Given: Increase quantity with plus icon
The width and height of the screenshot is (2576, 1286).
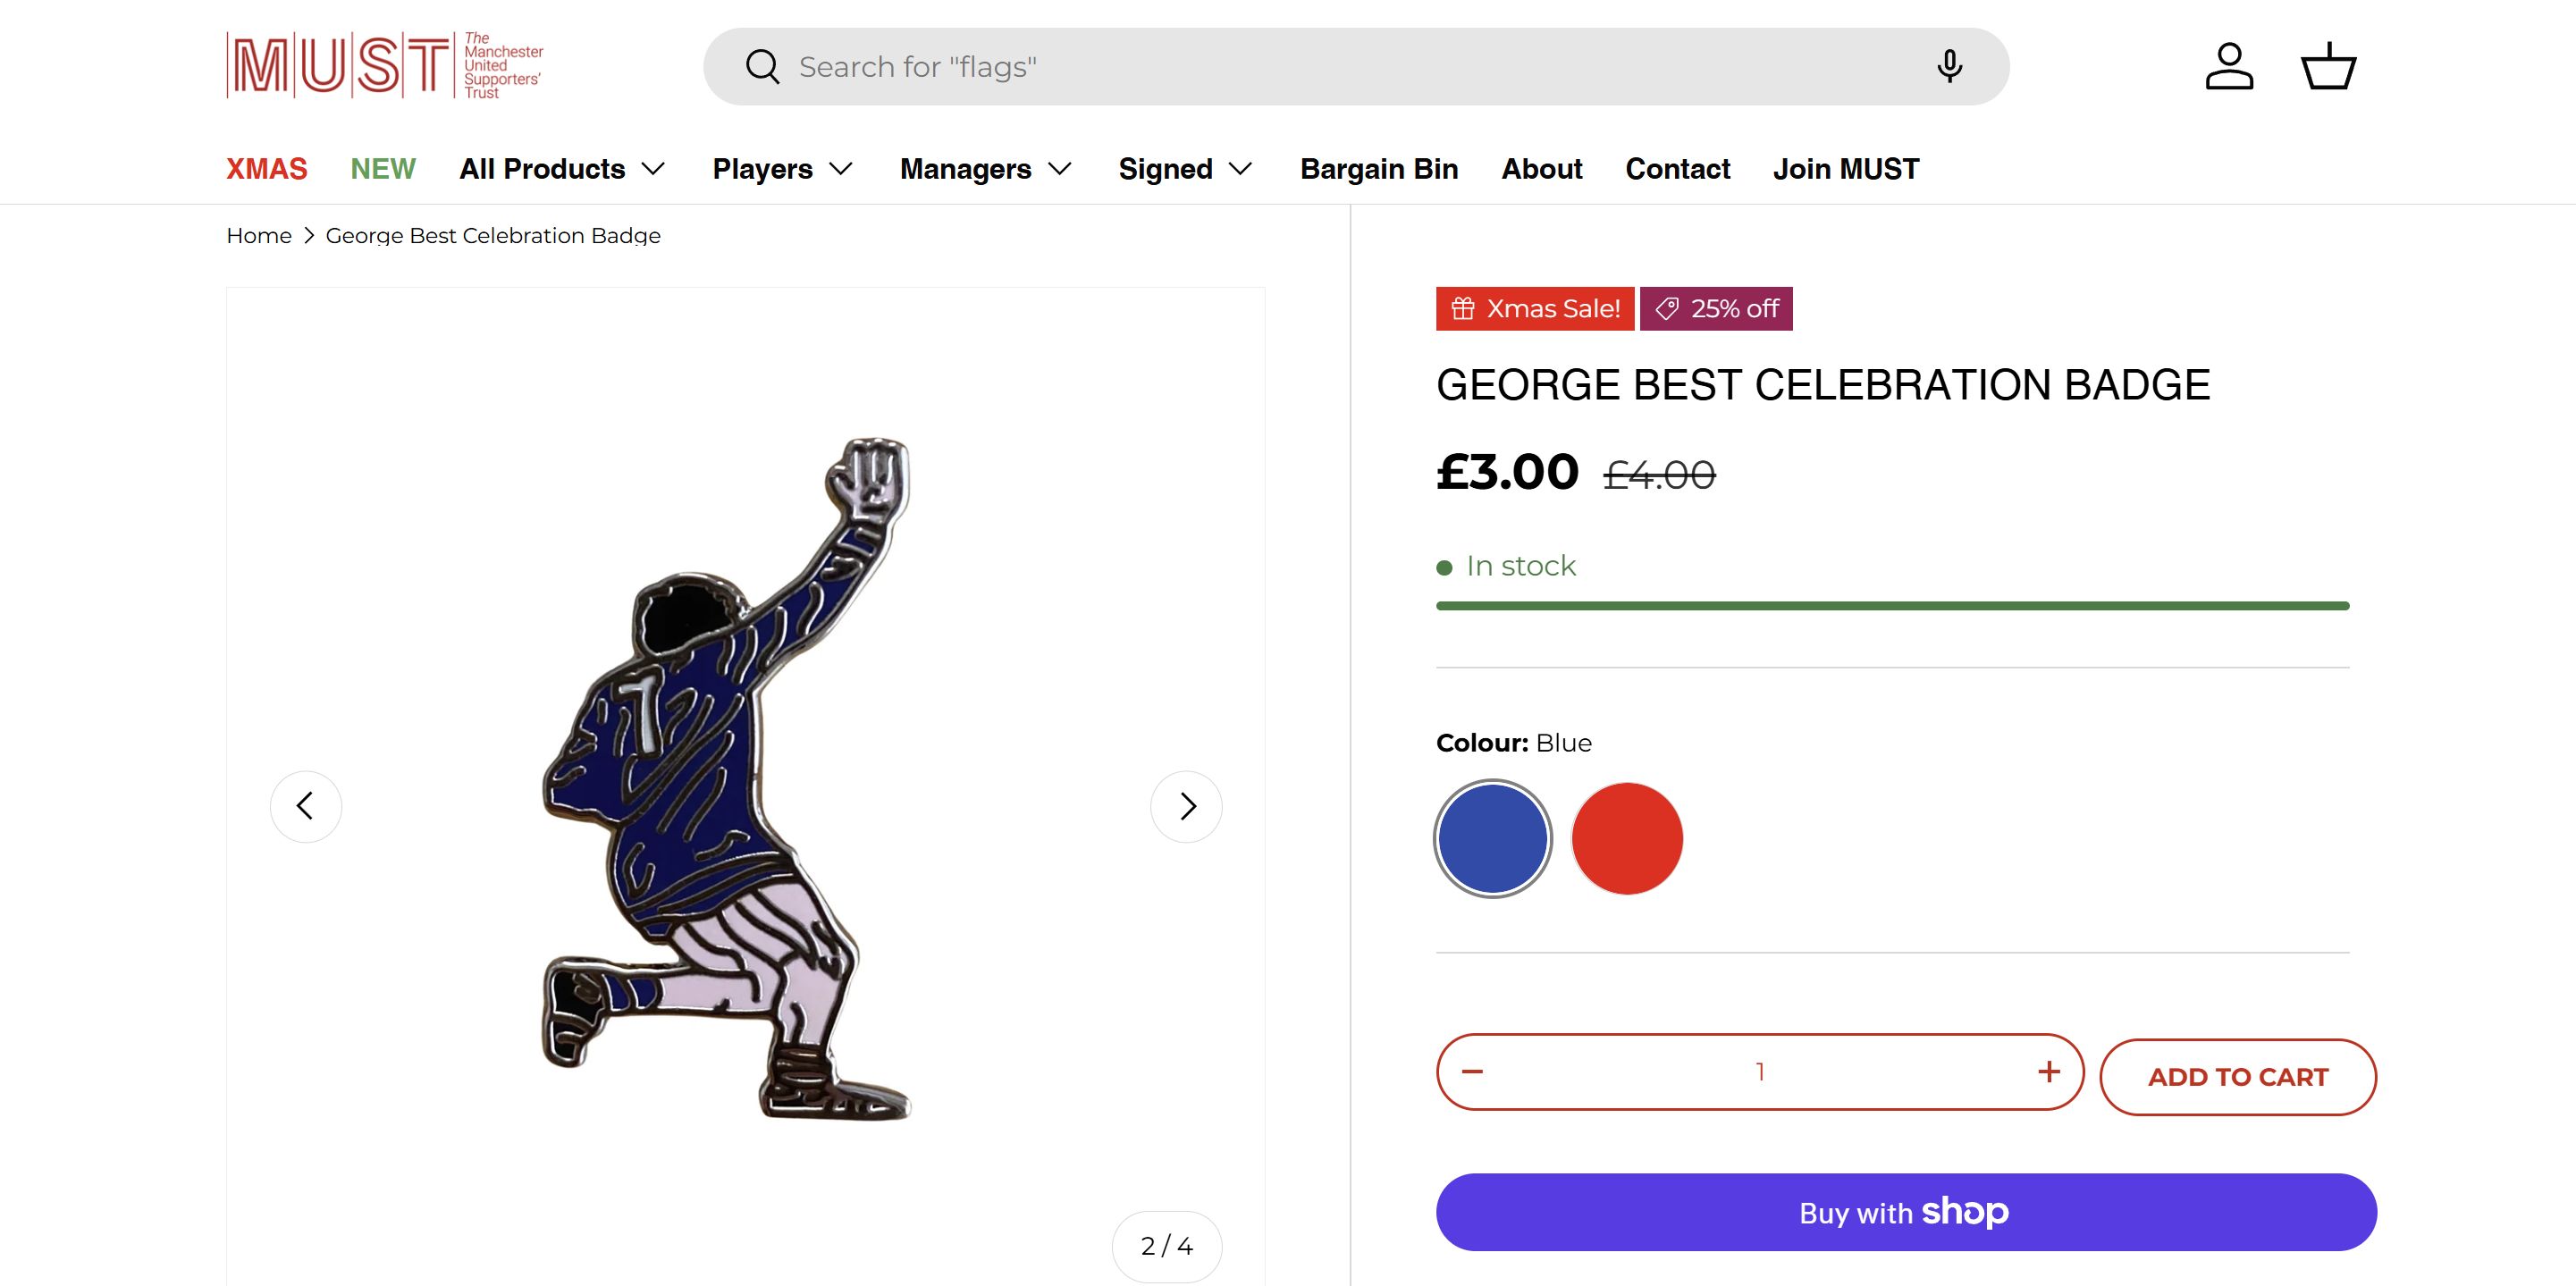Looking at the screenshot, I should tap(2048, 1072).
